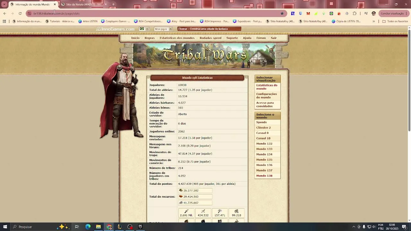The image size is (411, 231).
Task: Select the Mundo 135 world
Action: pyautogui.click(x=264, y=160)
